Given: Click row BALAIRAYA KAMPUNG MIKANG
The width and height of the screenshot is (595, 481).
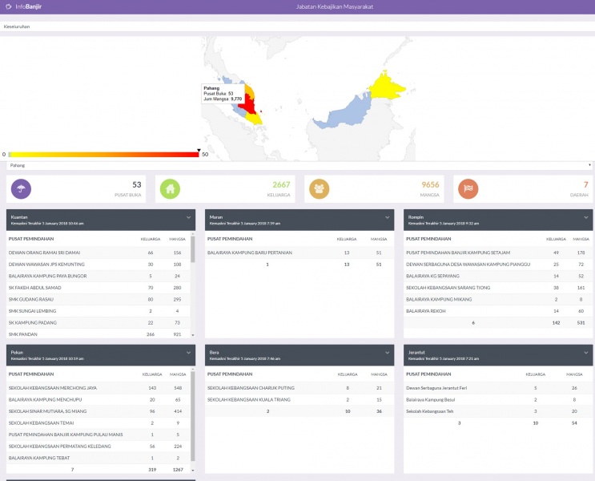Looking at the screenshot, I should coord(498,299).
